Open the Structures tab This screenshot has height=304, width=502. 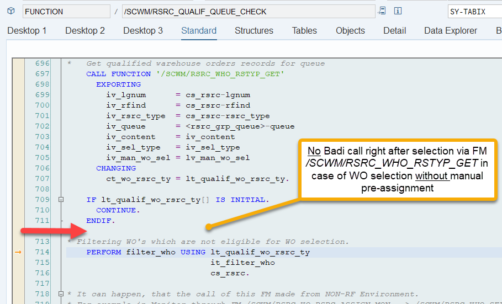(x=254, y=31)
